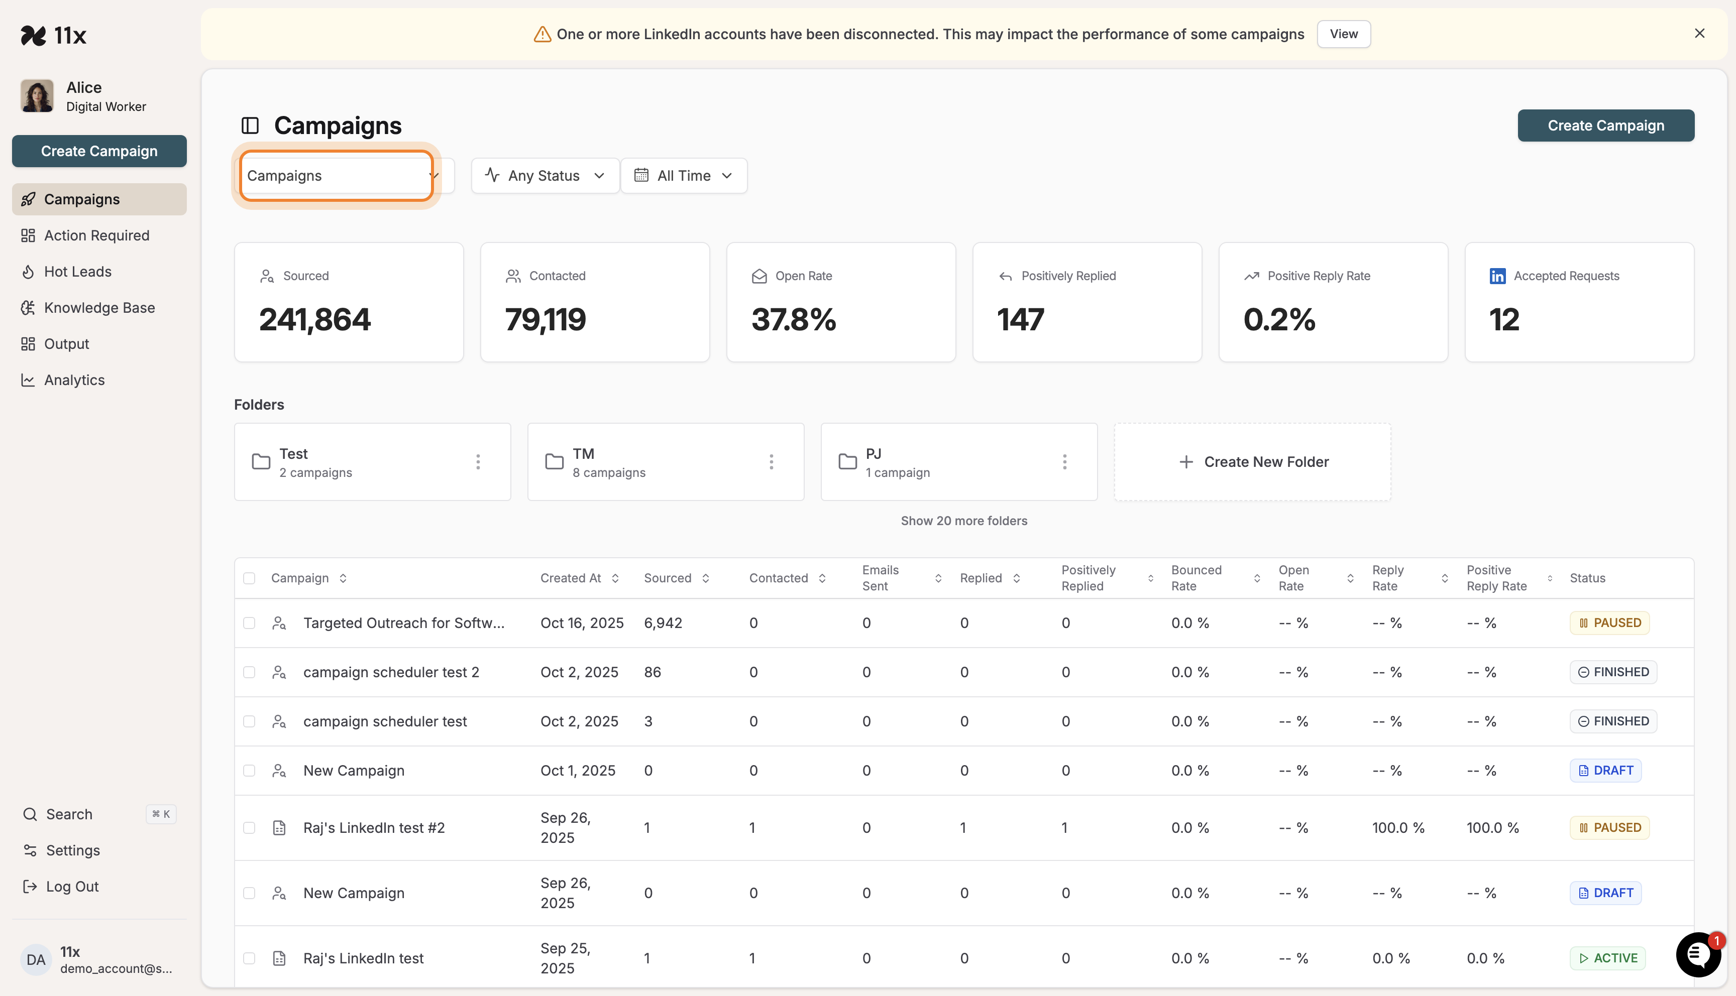
Task: Navigate to Campaigns in the sidebar
Action: point(82,199)
